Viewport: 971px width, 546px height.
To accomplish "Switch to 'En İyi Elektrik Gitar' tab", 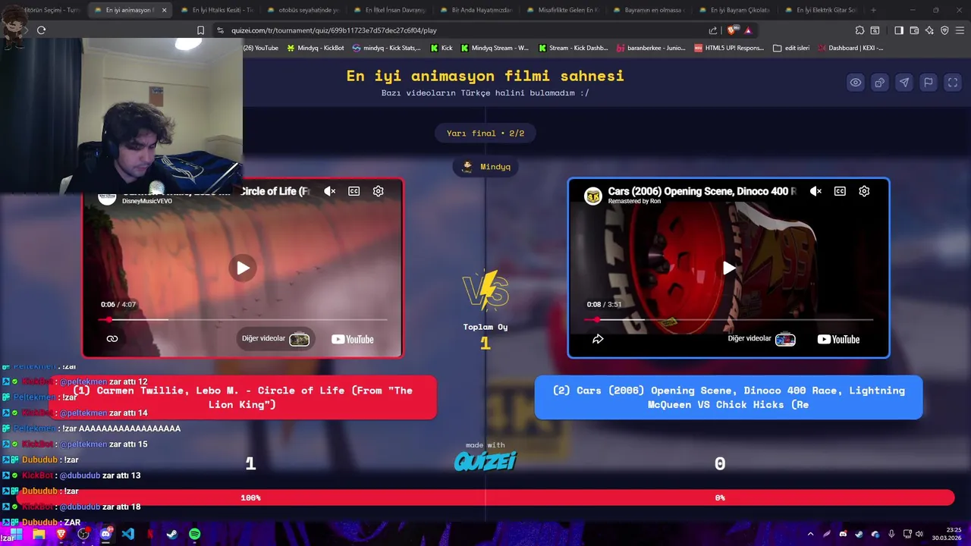I will (823, 10).
